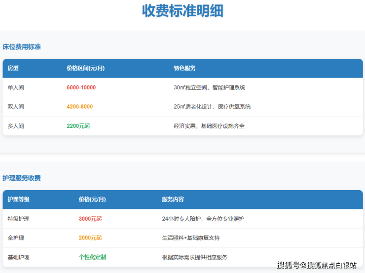Click the 收费标准明细 page title

coord(182,11)
